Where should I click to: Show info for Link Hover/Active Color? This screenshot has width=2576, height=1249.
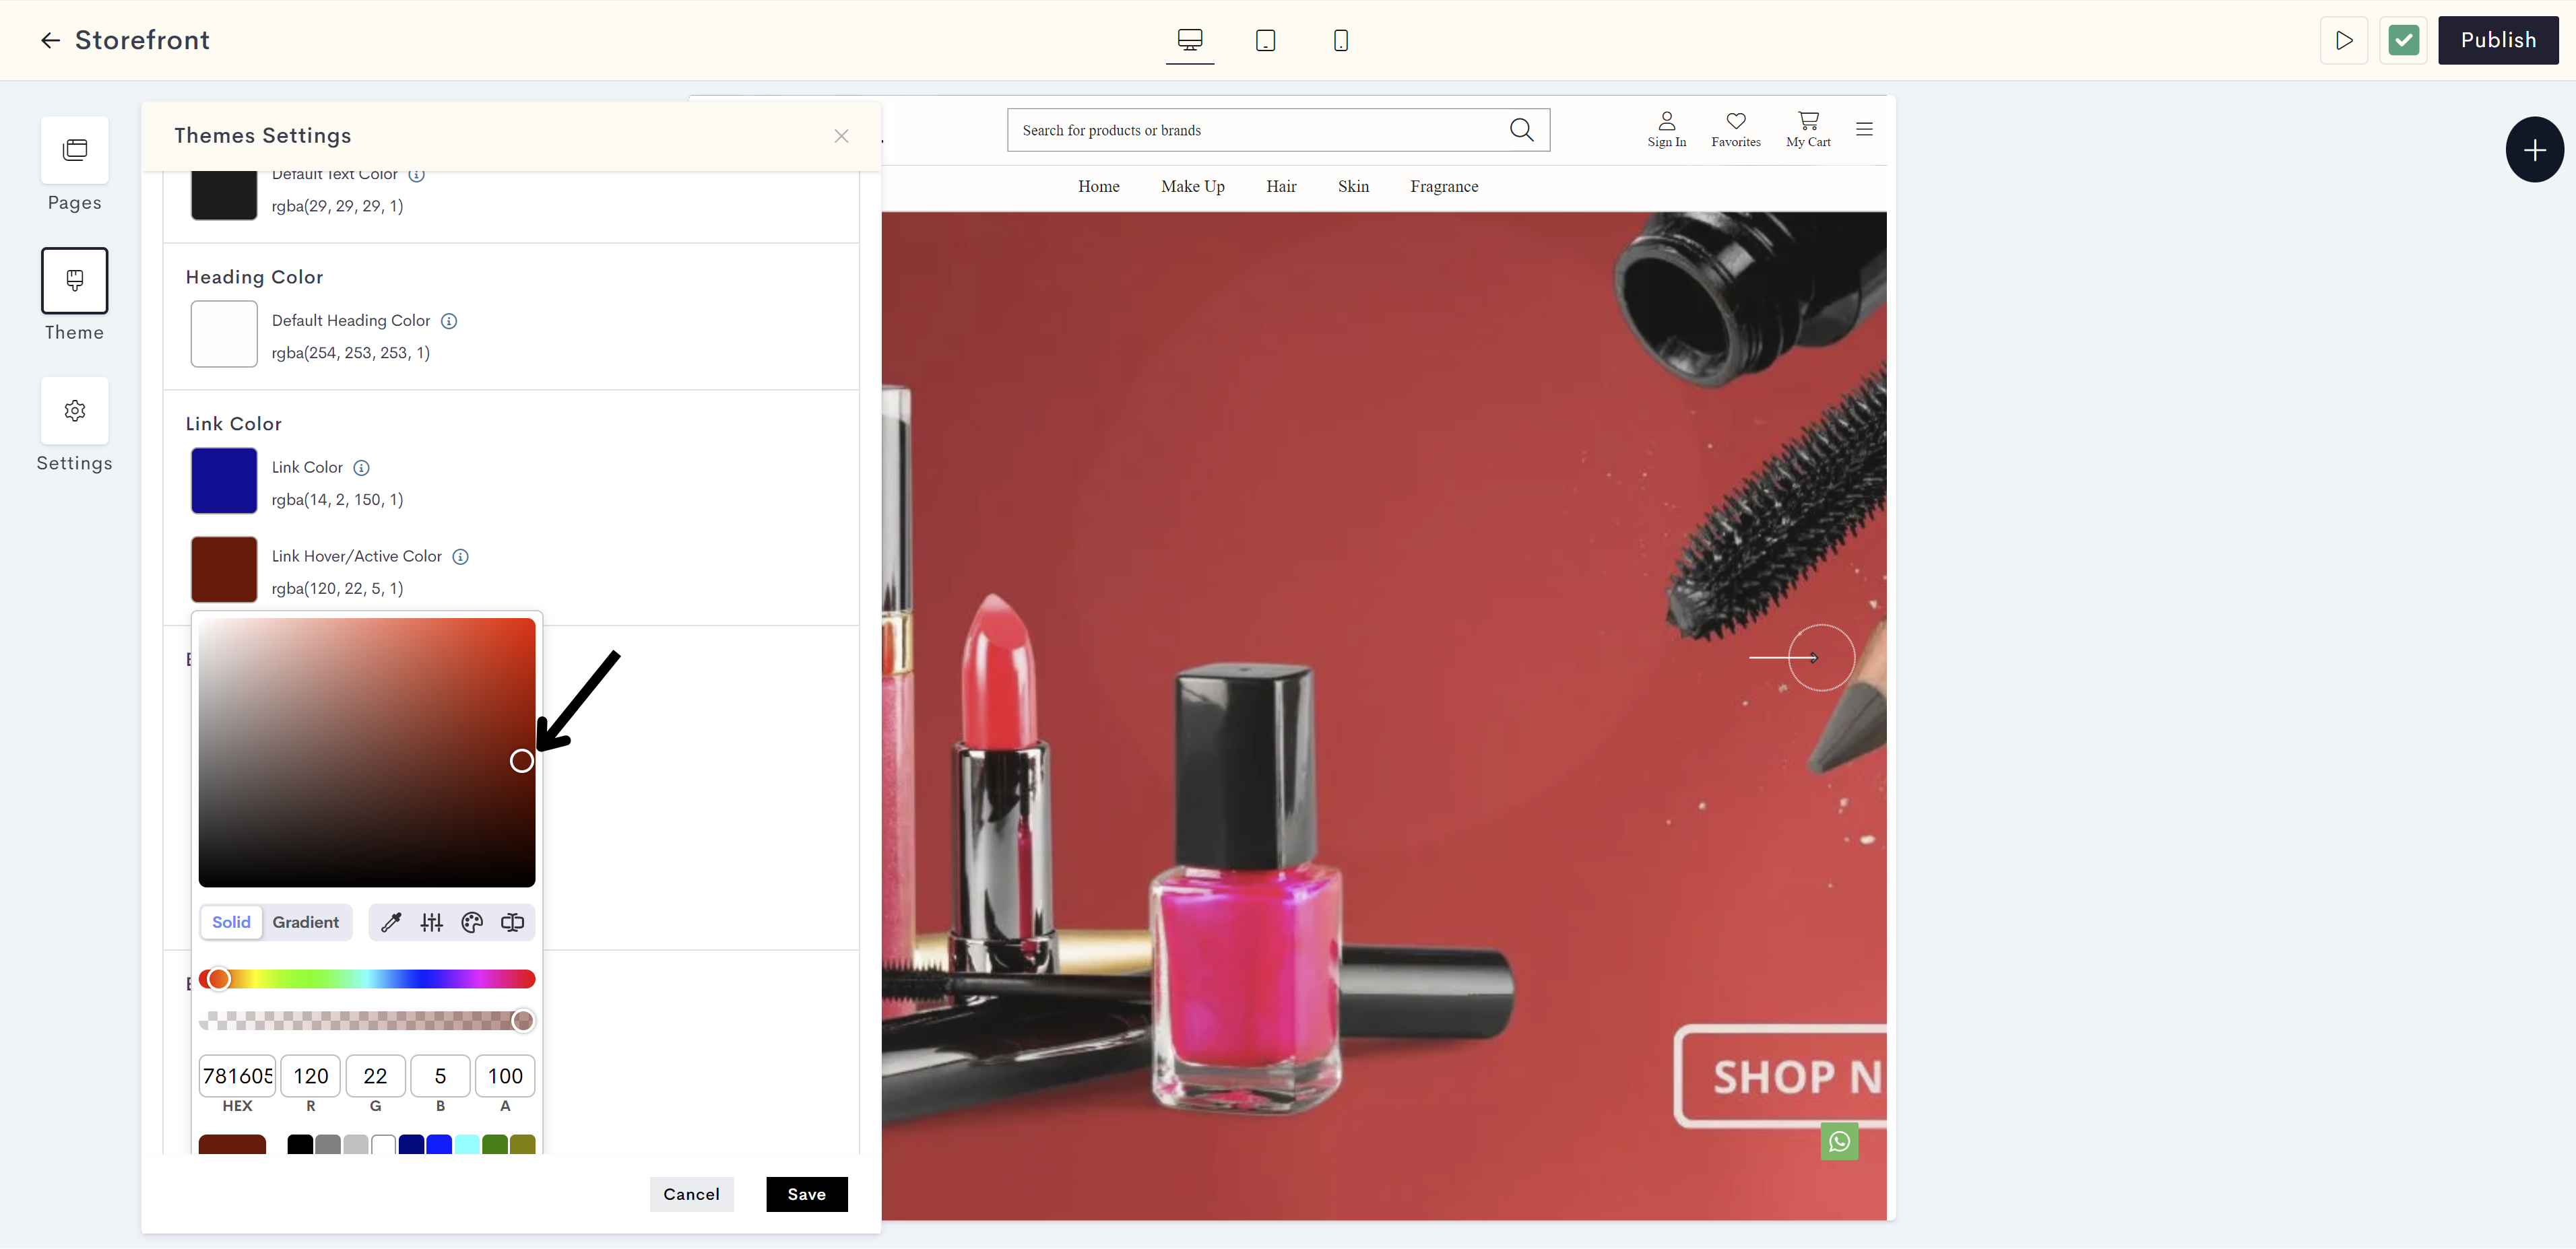[x=460, y=557]
